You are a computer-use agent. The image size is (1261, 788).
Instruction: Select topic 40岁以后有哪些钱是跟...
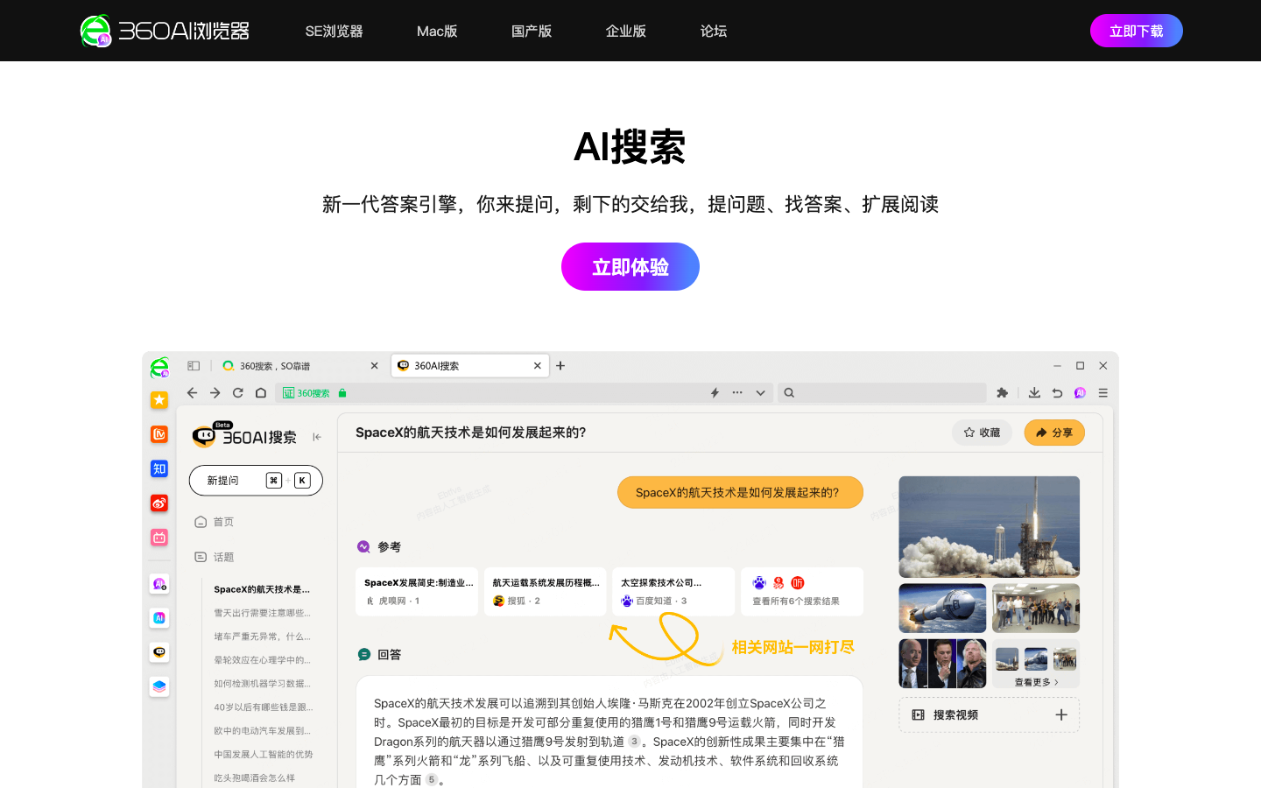click(263, 707)
